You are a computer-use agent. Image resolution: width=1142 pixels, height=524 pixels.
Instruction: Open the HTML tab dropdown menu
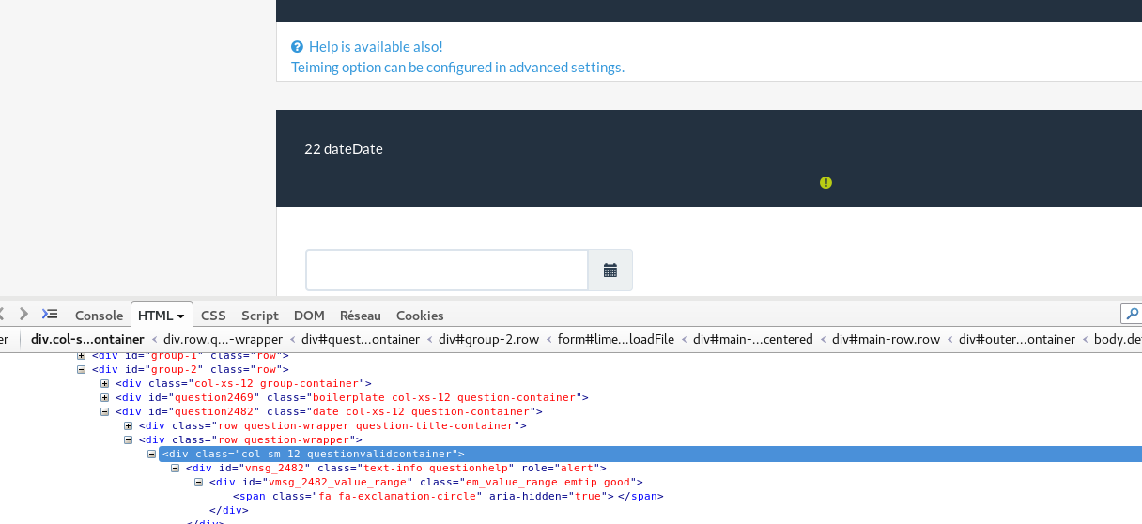pyautogui.click(x=180, y=316)
